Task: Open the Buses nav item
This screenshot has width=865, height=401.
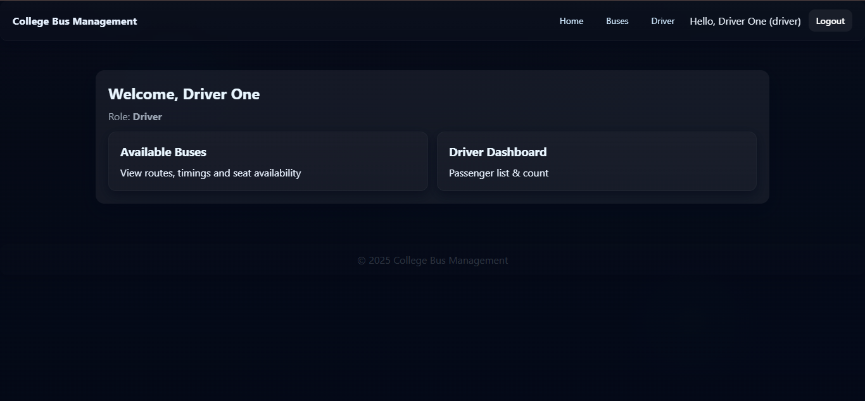Action: [617, 21]
